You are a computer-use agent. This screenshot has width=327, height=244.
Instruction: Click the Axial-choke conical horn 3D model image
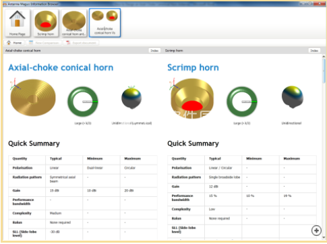coord(33,97)
